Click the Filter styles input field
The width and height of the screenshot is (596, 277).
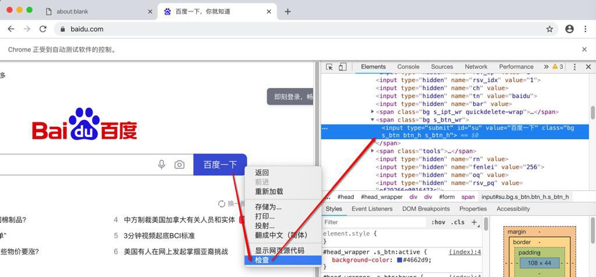pos(374,222)
